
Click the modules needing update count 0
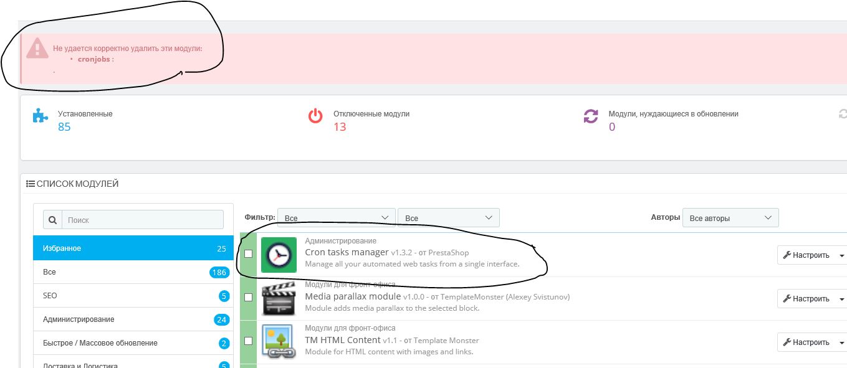click(x=612, y=127)
